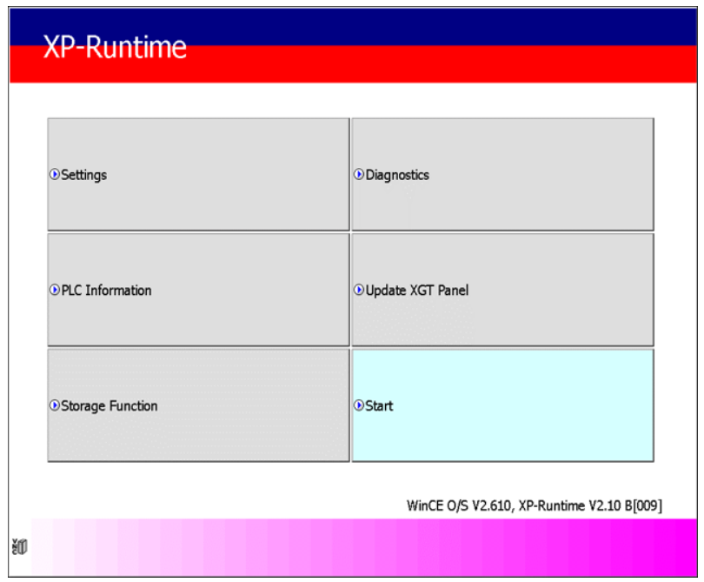
Task: Click the arrow icon beside Diagnostics
Action: [x=359, y=173]
